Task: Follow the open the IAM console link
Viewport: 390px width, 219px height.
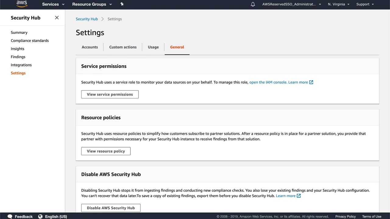Action: [x=268, y=82]
